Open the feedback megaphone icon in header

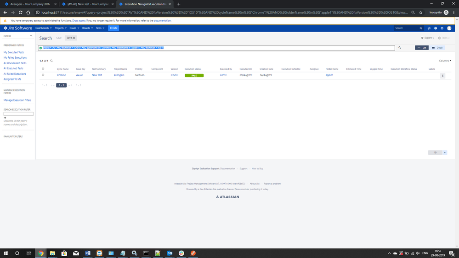(429, 28)
